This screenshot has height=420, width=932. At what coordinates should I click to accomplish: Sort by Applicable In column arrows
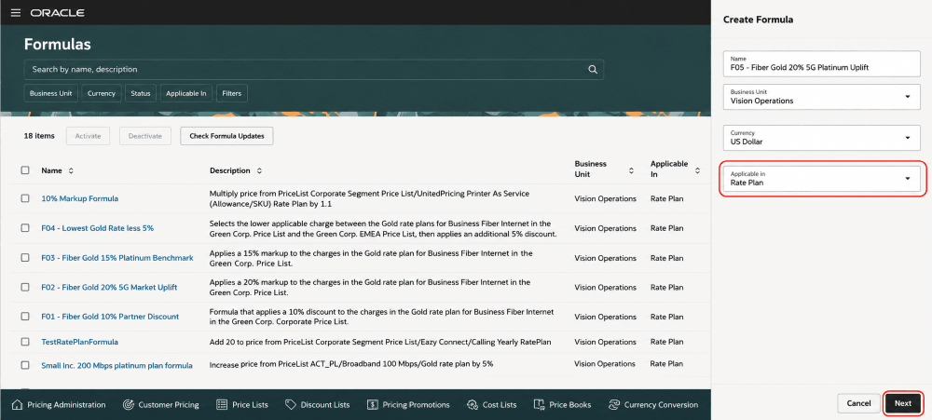(x=698, y=170)
